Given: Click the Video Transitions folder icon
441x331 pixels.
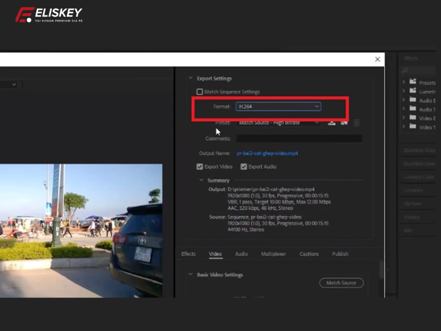Looking at the screenshot, I should coord(412,127).
